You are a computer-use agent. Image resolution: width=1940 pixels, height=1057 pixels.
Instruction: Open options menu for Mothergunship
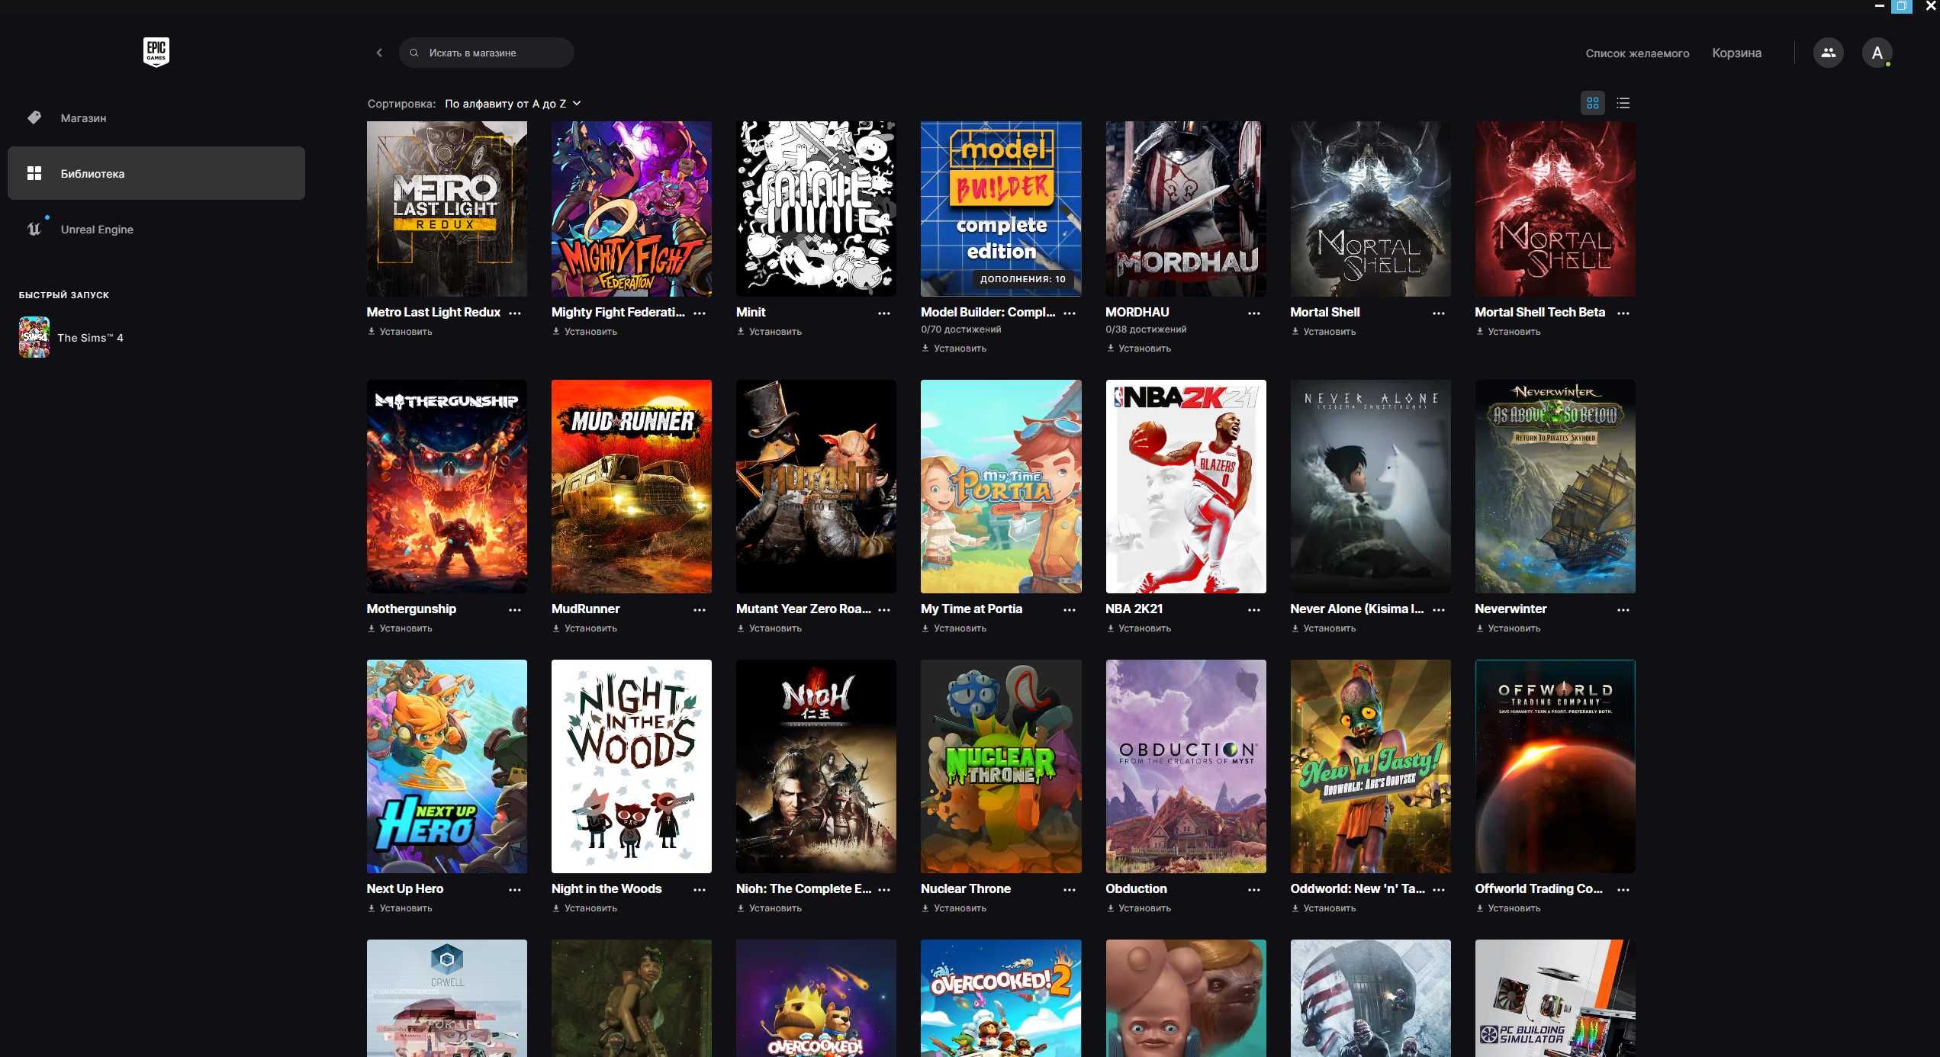point(515,609)
